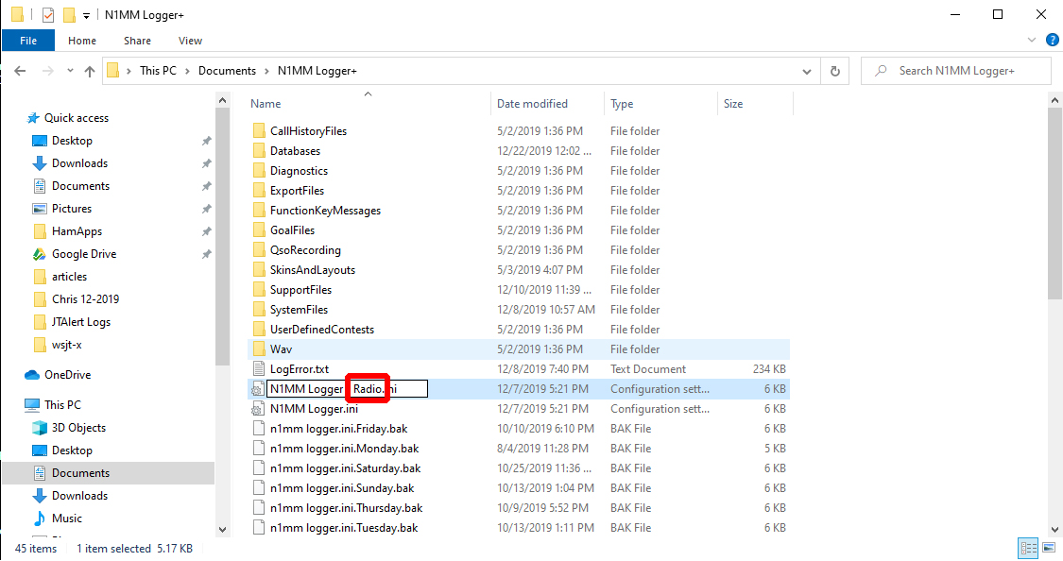Select n1mm logger.ini.Saturday.bak file
1063x561 pixels.
[x=345, y=468]
